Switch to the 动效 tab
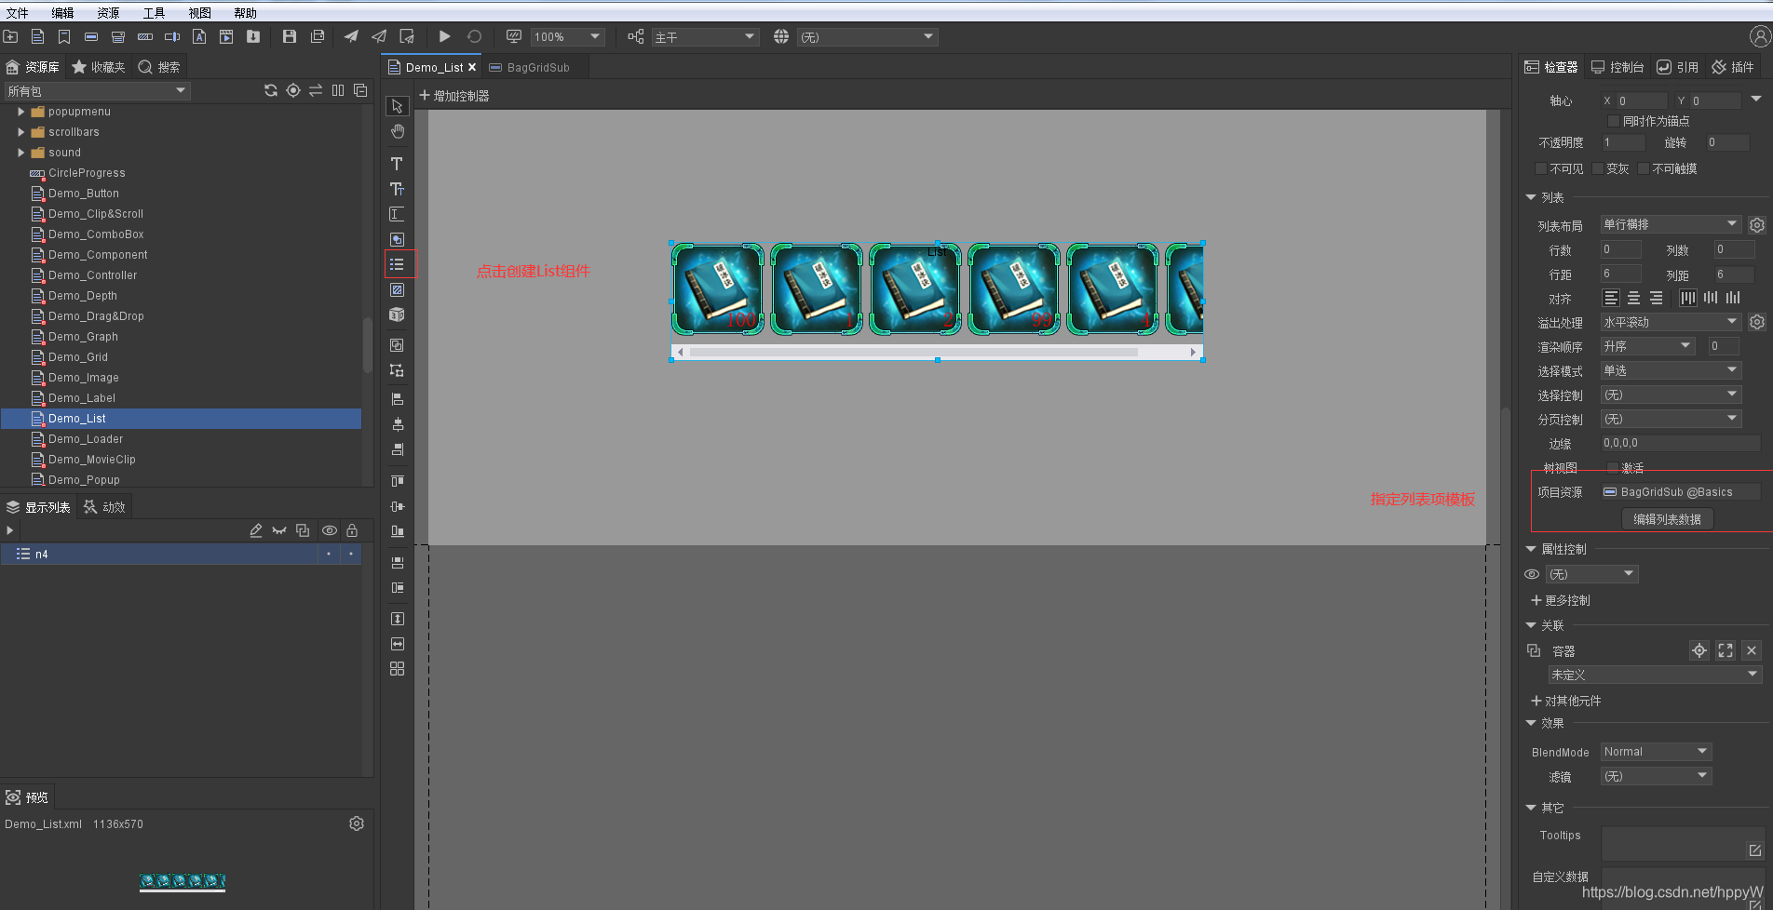The height and width of the screenshot is (910, 1773). (104, 507)
